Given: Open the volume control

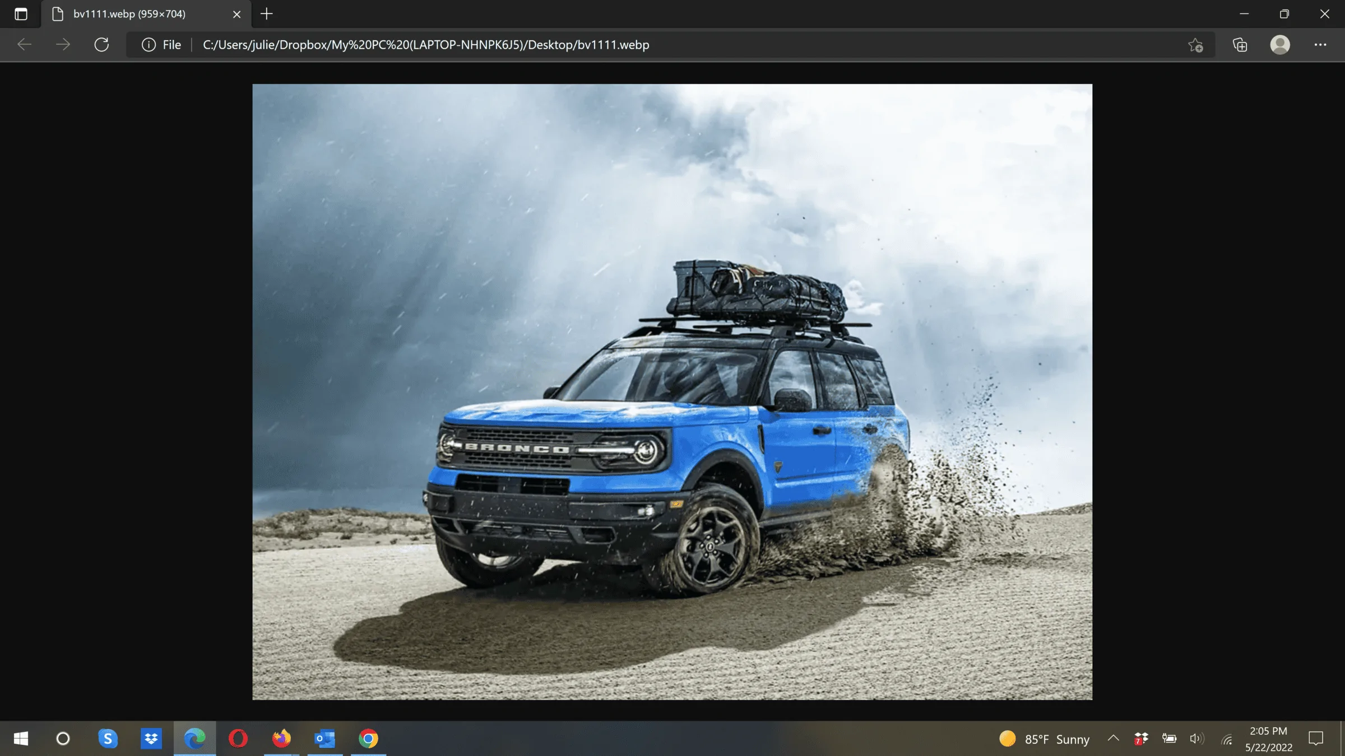Looking at the screenshot, I should pyautogui.click(x=1196, y=739).
